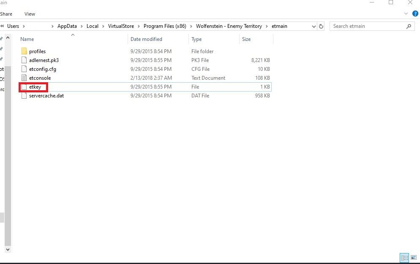Refresh the etmain folder view
This screenshot has width=420, height=264.
321,26
